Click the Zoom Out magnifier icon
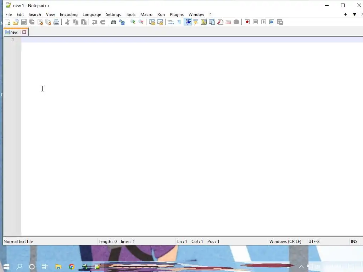The height and width of the screenshot is (272, 363). point(141,22)
